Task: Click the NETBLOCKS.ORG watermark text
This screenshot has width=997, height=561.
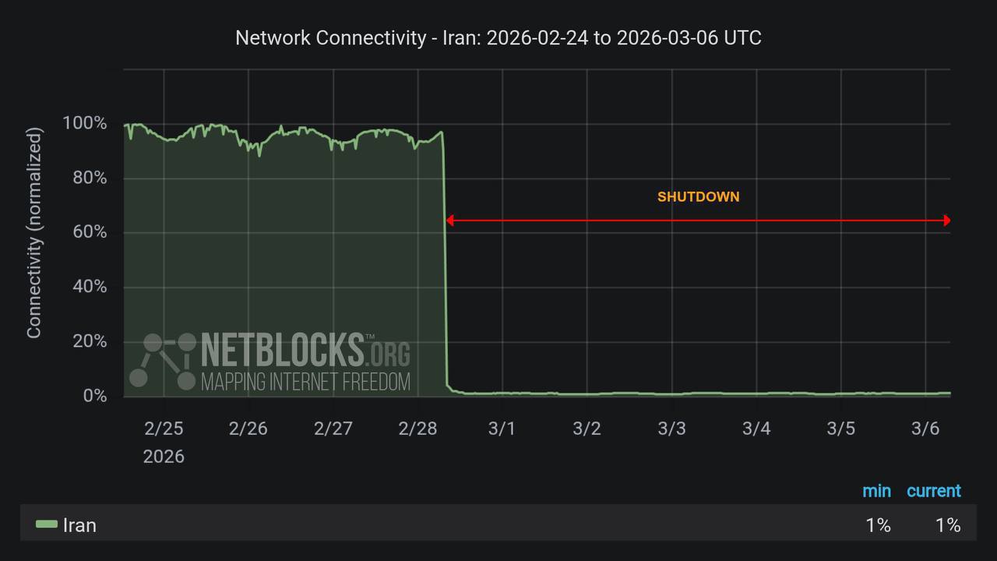Action: coord(305,350)
